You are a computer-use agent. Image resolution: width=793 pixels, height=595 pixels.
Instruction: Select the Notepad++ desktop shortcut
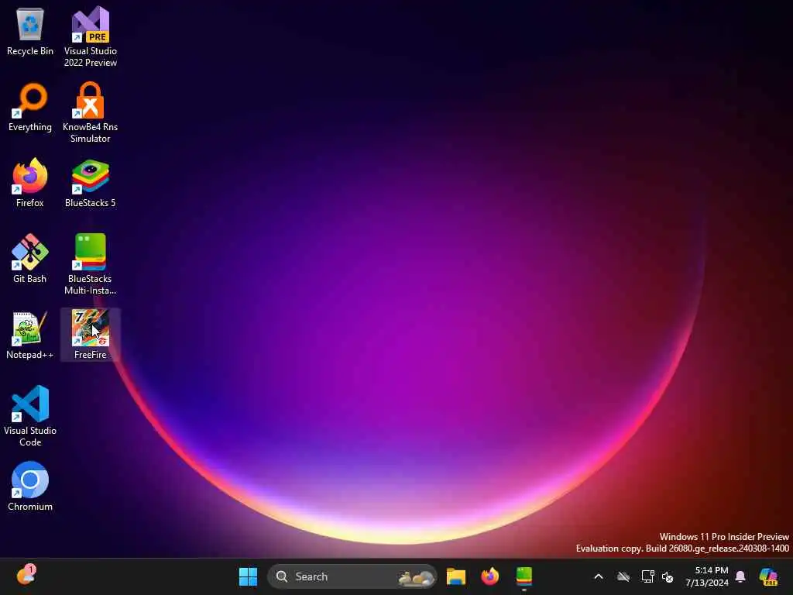pyautogui.click(x=30, y=335)
